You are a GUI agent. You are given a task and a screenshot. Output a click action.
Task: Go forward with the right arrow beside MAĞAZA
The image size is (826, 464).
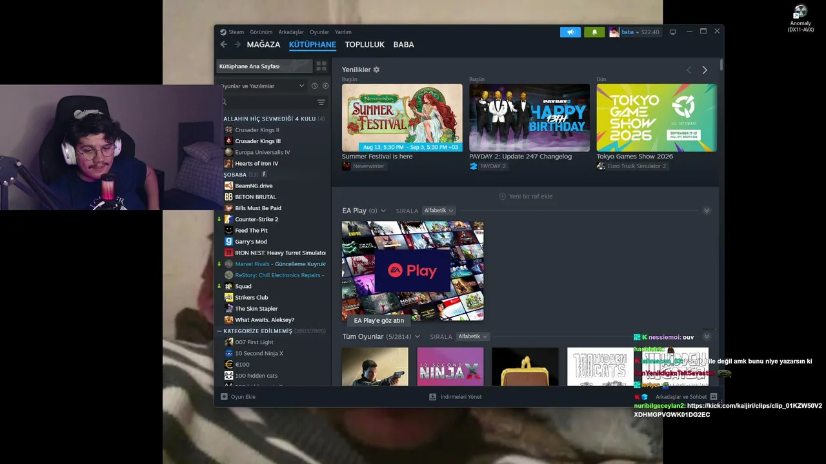[237, 44]
